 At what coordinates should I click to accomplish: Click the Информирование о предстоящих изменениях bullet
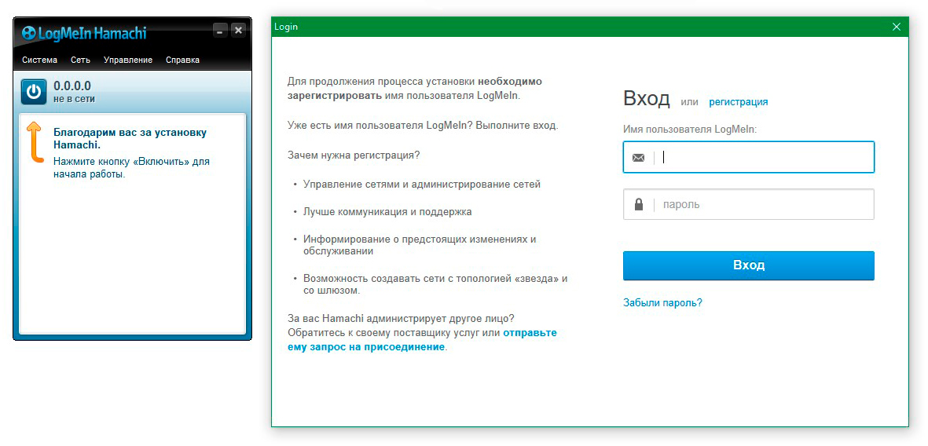[x=420, y=246]
